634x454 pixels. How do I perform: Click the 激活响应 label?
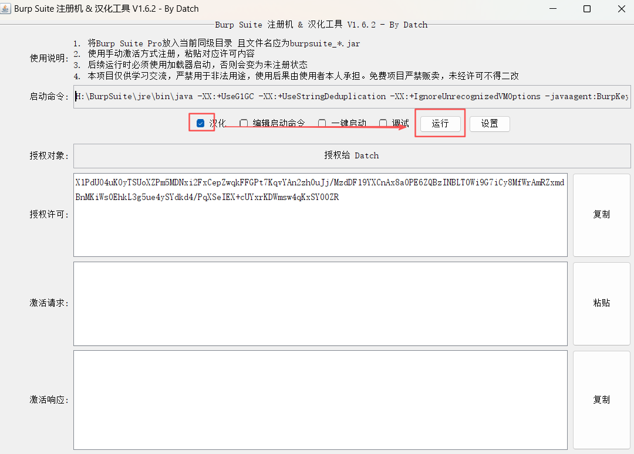click(49, 400)
